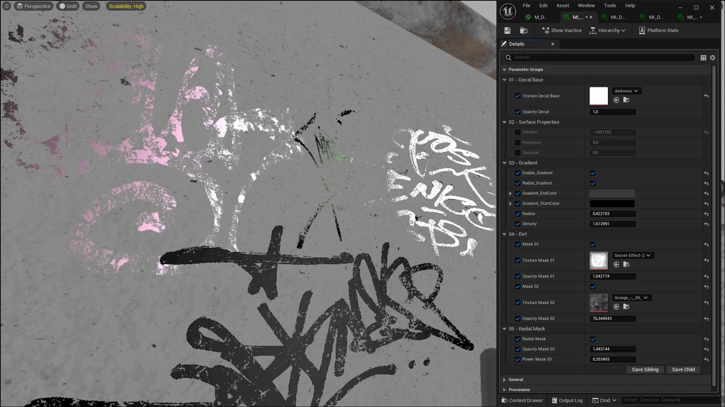Browse to Texture Mask 02 asset
The image size is (725, 407).
tap(626, 307)
